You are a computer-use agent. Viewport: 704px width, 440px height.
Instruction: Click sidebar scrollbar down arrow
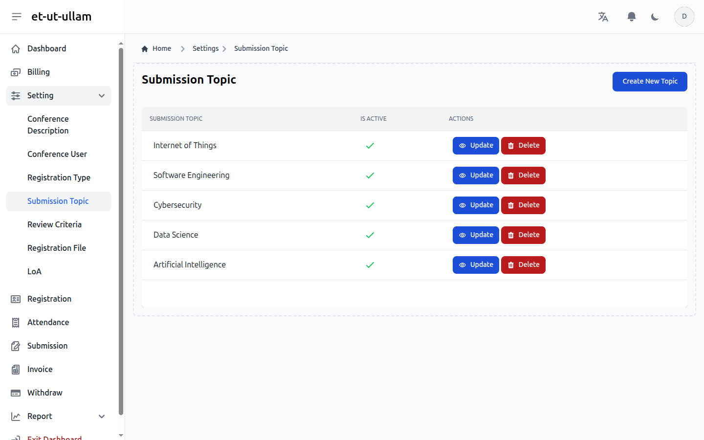pos(121,435)
